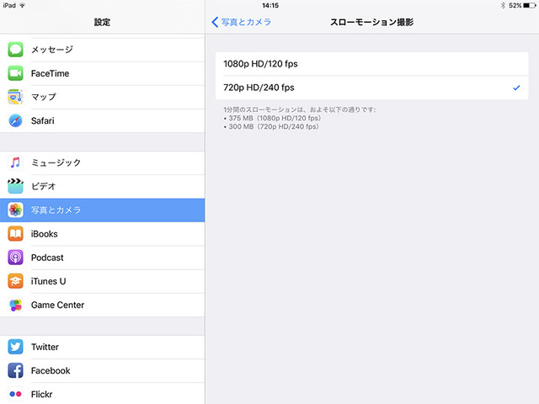
Task: Open iBooks settings
Action: coord(103,234)
